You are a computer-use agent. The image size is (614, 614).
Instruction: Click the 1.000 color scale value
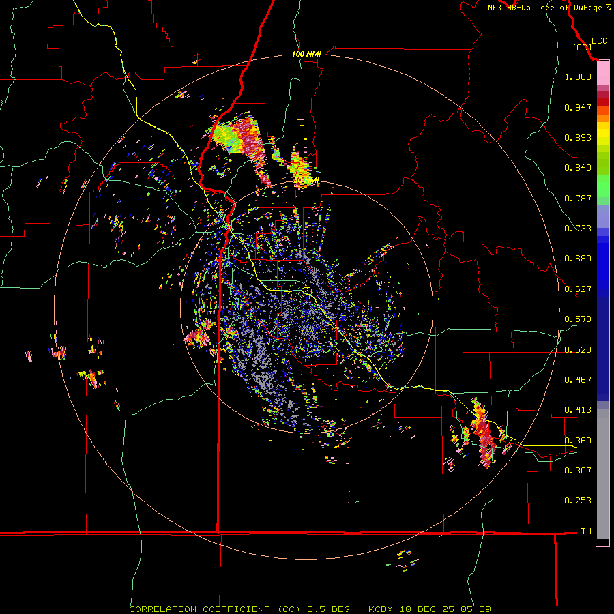tap(578, 76)
